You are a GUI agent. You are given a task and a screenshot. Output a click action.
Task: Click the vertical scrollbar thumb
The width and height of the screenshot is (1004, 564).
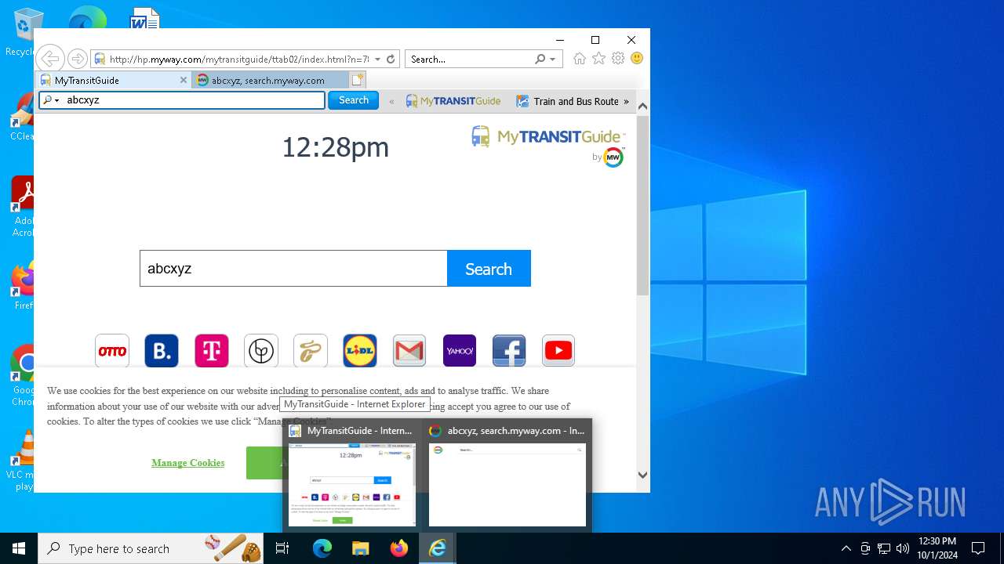point(642,205)
